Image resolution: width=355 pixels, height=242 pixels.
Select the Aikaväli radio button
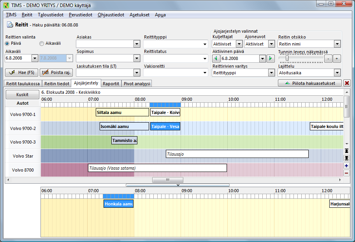click(x=42, y=44)
